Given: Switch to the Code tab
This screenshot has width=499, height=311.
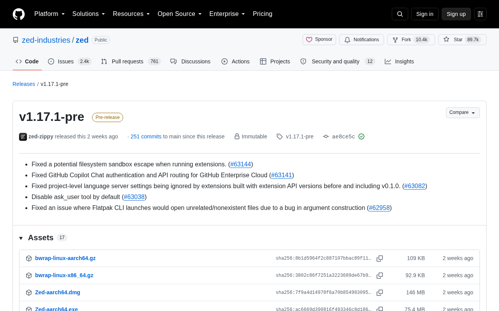Looking at the screenshot, I should tap(27, 61).
